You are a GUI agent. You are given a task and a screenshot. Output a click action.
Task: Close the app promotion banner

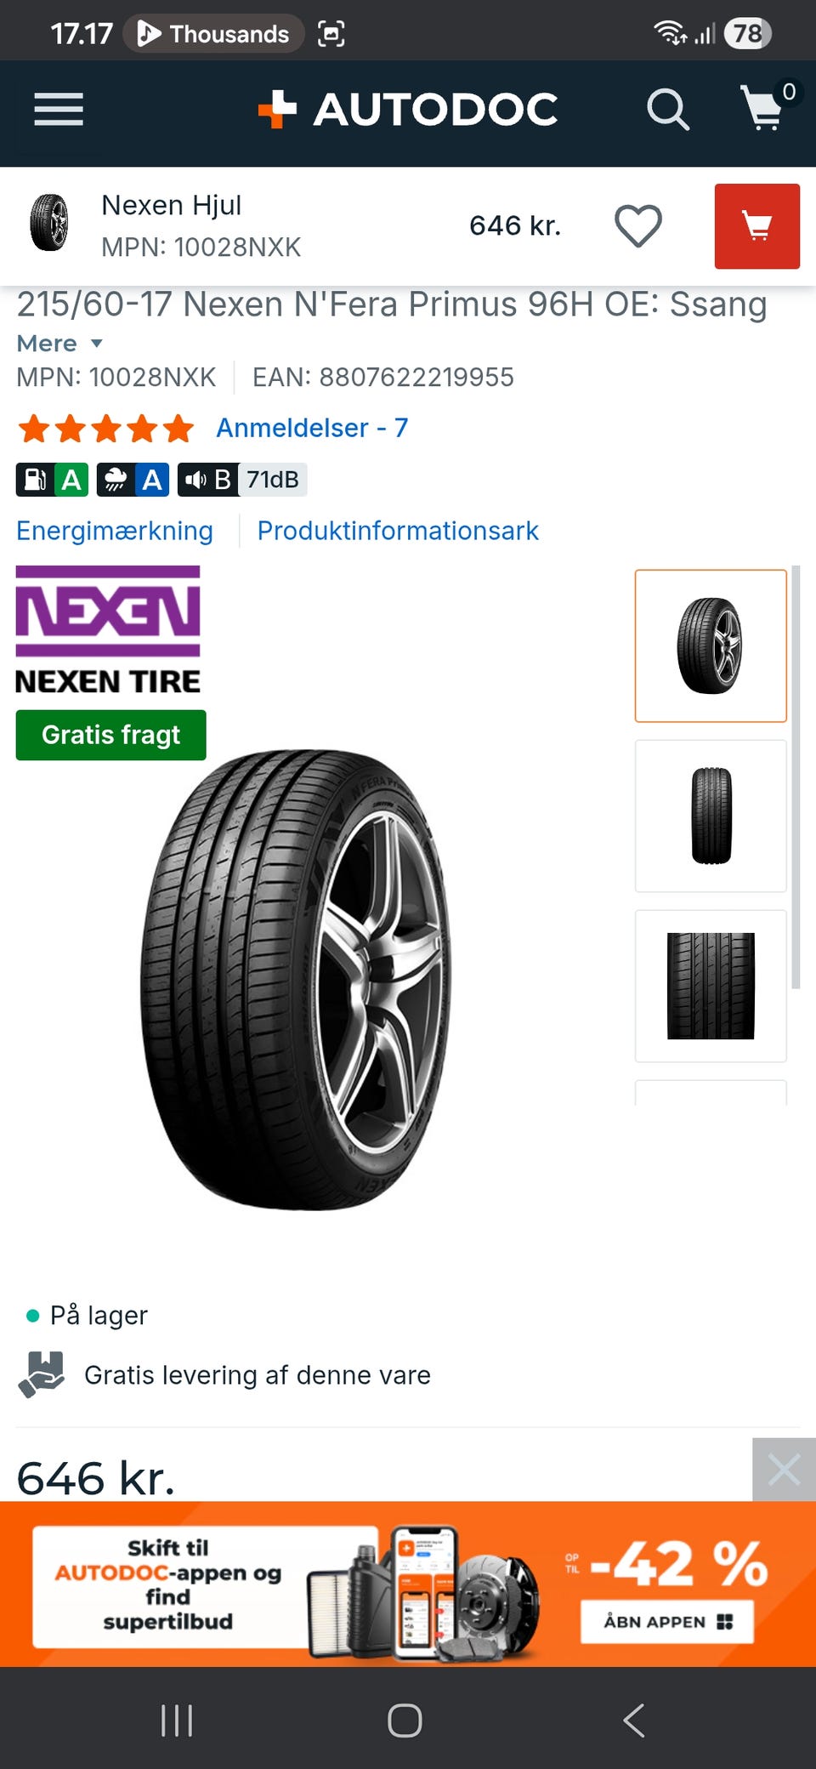click(784, 1470)
